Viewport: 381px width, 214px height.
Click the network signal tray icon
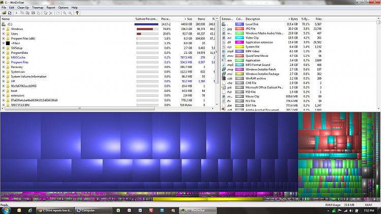pyautogui.click(x=345, y=210)
